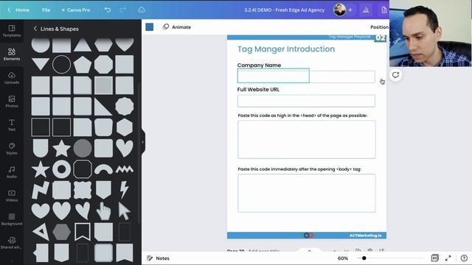Viewport: 472px width, 265px height.
Task: Undo the last action
Action: point(108,10)
